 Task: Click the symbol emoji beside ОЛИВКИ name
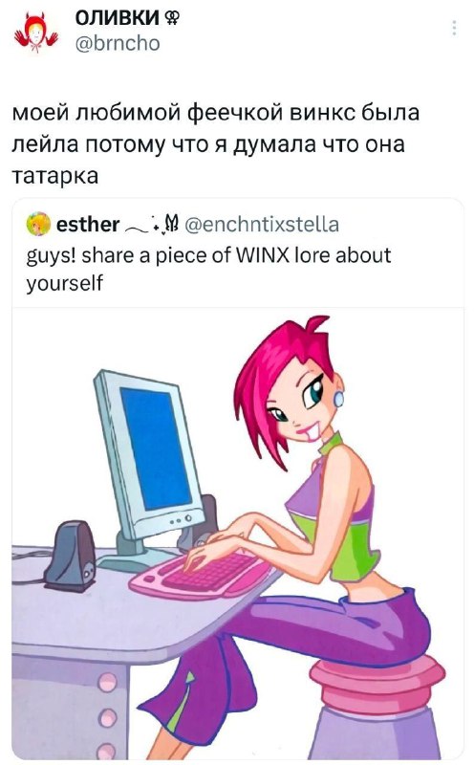click(x=173, y=18)
